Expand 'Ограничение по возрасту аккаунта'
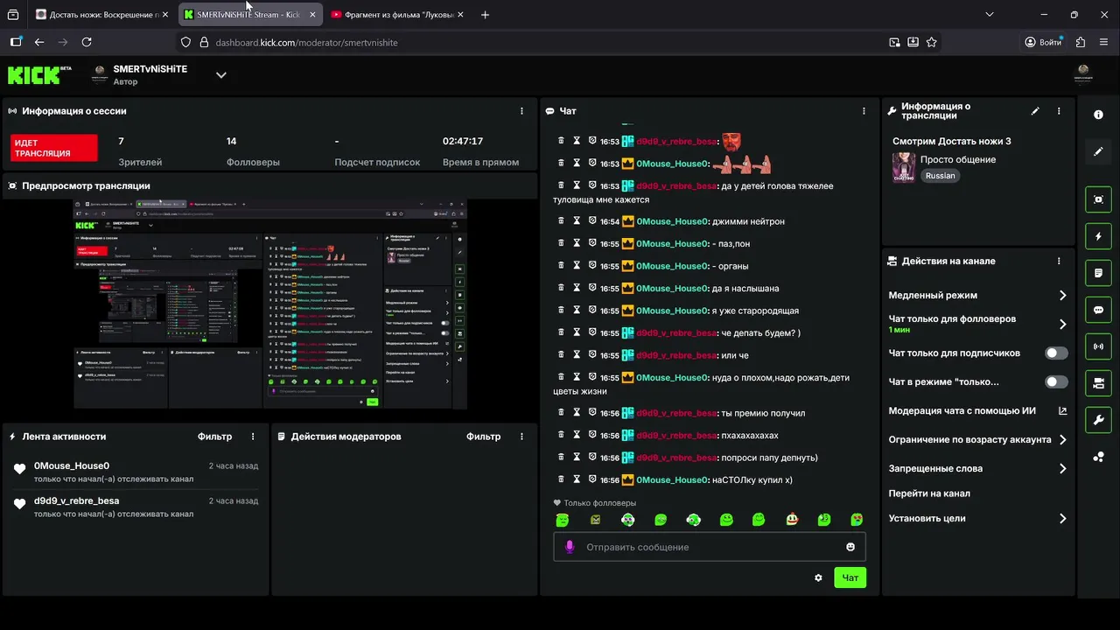The width and height of the screenshot is (1120, 630). (1063, 440)
